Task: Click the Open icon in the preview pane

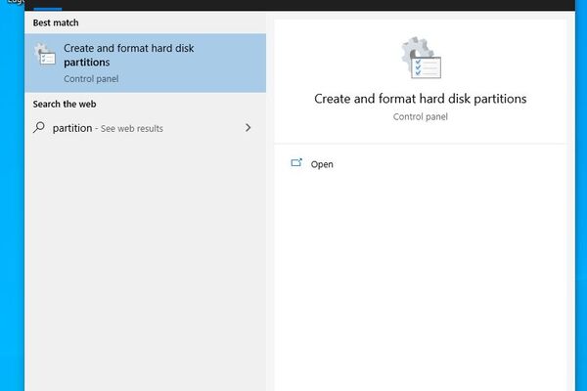Action: (x=297, y=164)
